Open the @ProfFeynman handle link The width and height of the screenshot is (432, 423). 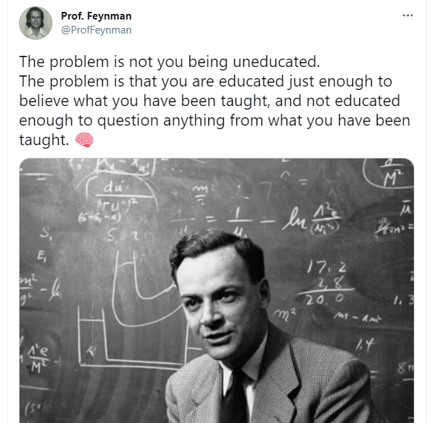[96, 30]
